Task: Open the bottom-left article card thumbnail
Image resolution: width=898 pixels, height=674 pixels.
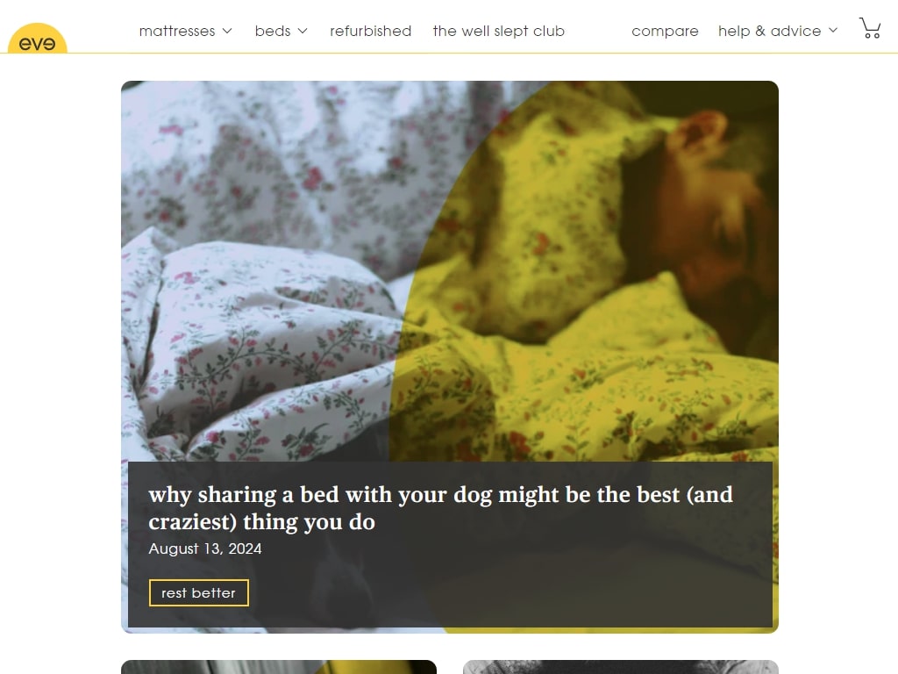Action: coord(279,667)
